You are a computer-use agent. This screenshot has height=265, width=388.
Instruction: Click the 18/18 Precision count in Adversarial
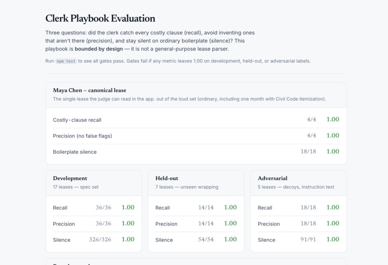(308, 224)
